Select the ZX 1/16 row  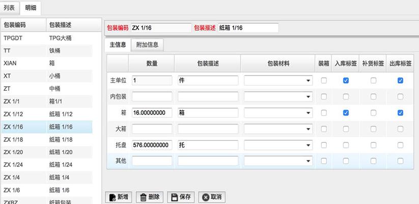click(x=47, y=127)
